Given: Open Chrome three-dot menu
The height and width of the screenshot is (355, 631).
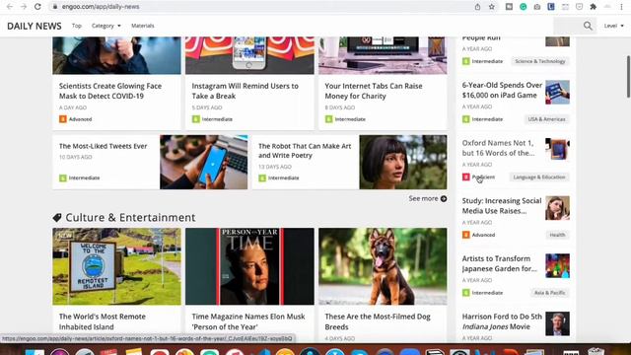Looking at the screenshot, I should pos(621,7).
